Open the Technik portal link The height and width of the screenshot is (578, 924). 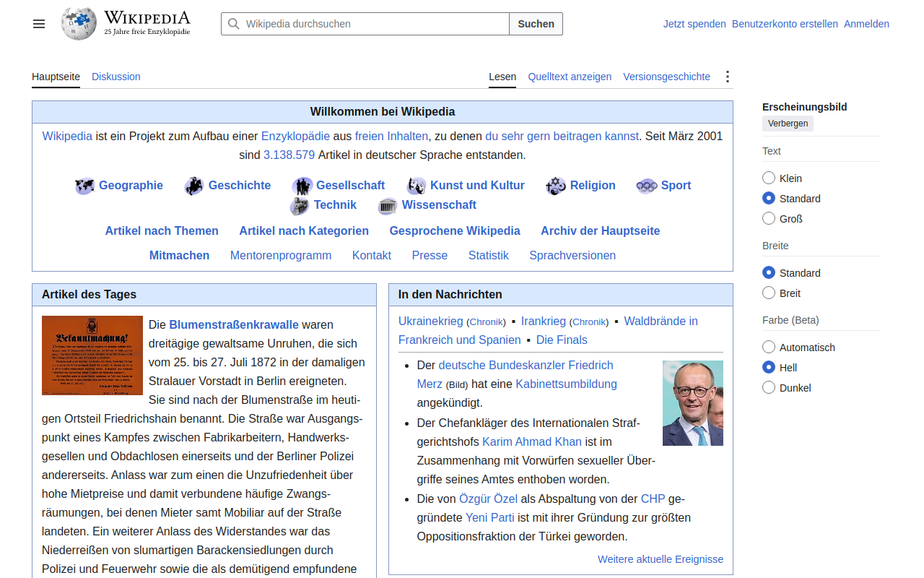point(335,205)
